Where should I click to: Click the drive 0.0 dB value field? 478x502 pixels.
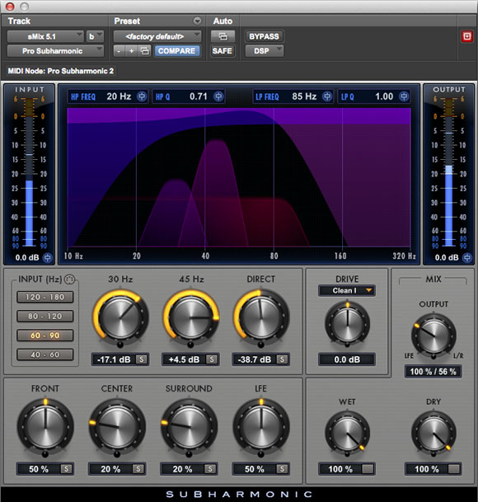tap(347, 359)
